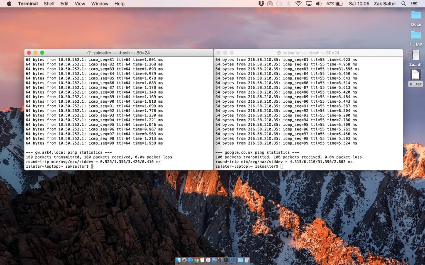Click right icmp_seq=94 time=7.786 ms row
The image size is (425, 265).
[286, 120]
